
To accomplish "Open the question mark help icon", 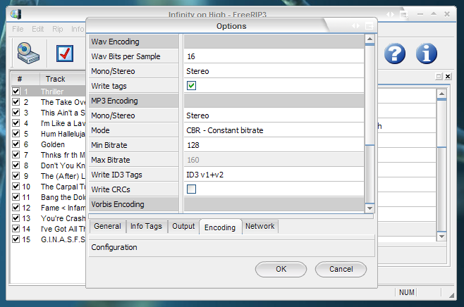I will [x=395, y=54].
